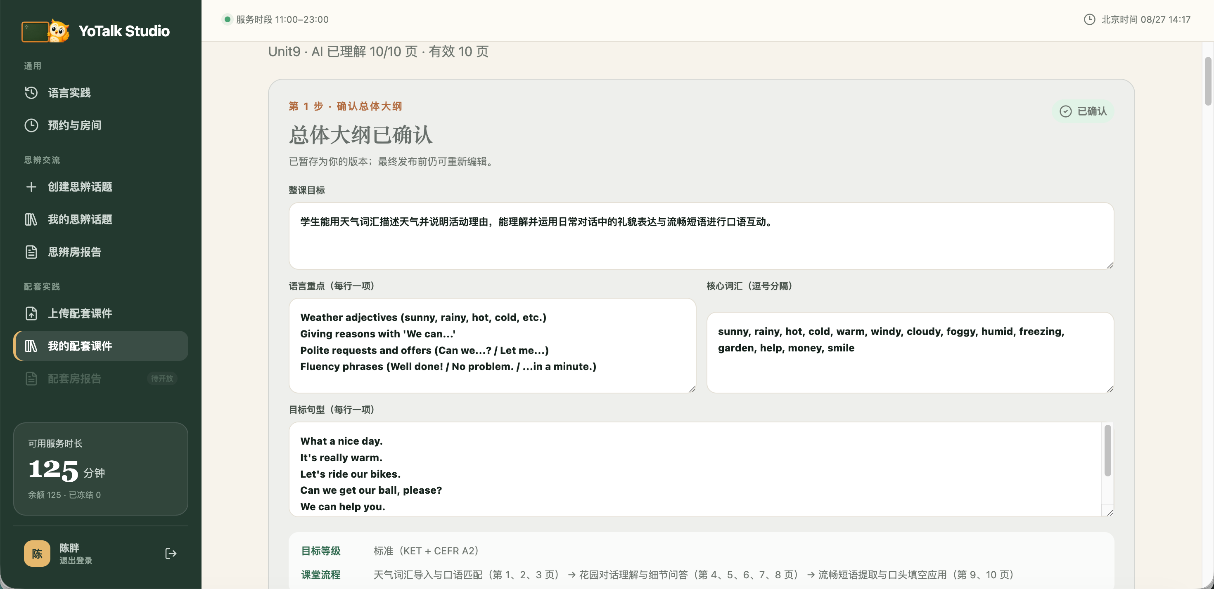Go to 我的思辨话题 in the sidebar
The image size is (1214, 589).
point(101,219)
